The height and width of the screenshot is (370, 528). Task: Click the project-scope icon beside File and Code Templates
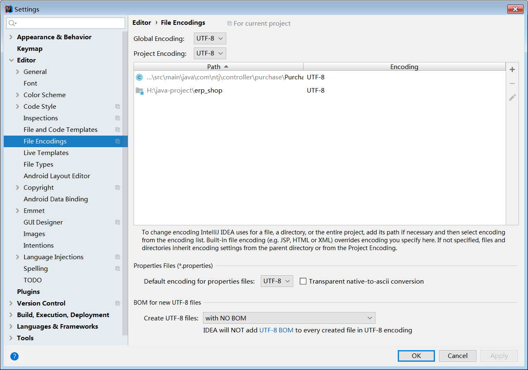(x=117, y=130)
